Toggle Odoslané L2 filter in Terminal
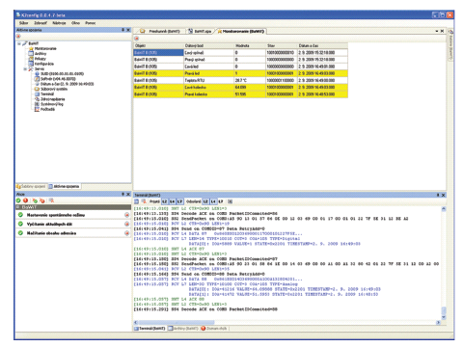The height and width of the screenshot is (347, 463). pyautogui.click(x=205, y=201)
